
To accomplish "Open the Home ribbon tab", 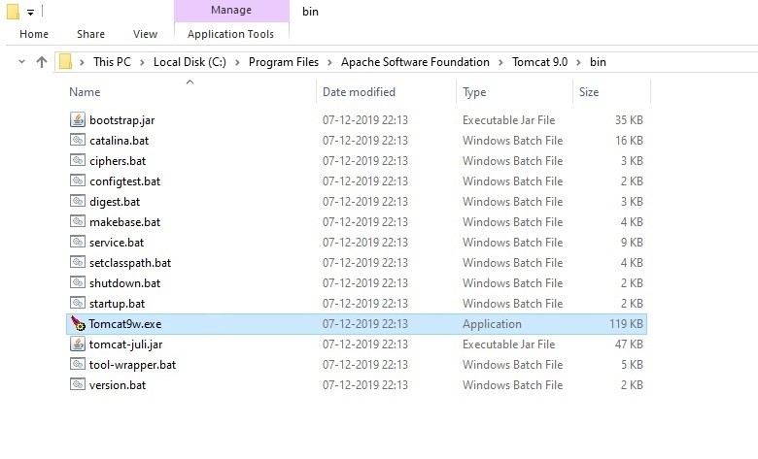I will click(x=34, y=34).
